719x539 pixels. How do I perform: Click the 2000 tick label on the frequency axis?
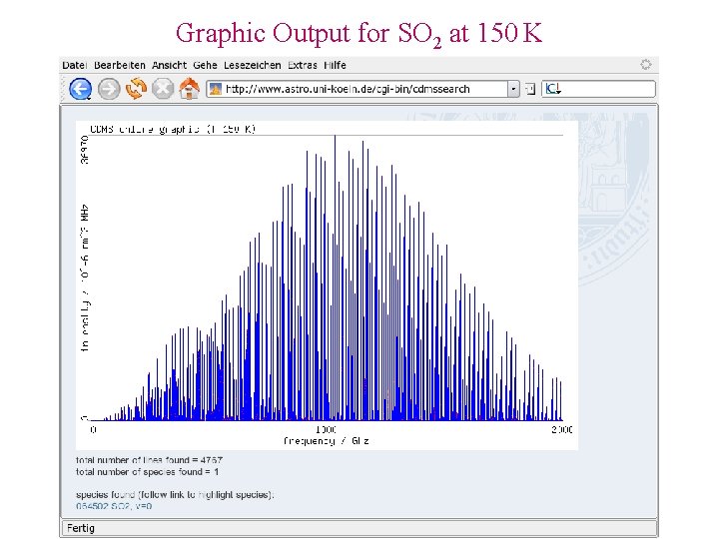pyautogui.click(x=561, y=429)
